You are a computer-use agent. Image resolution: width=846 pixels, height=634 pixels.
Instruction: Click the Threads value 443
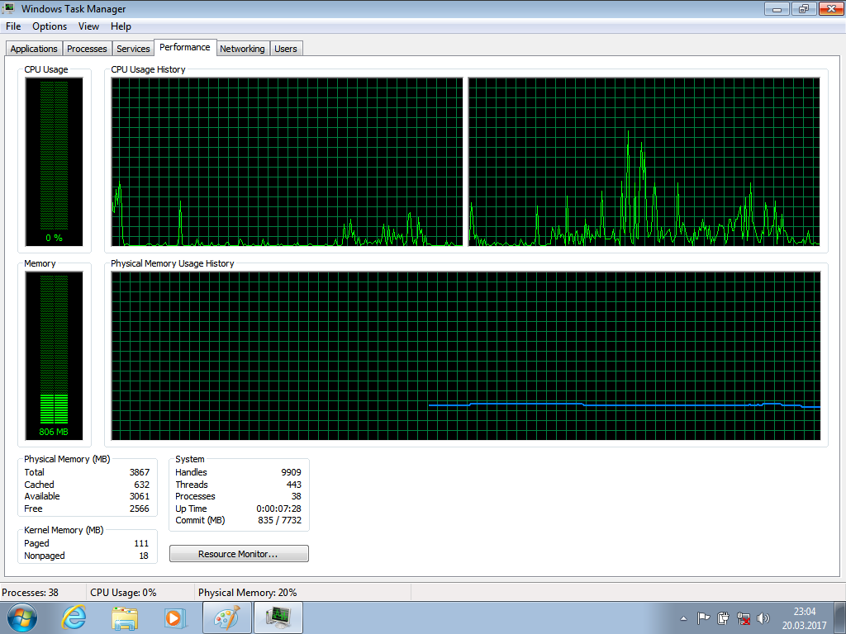[x=294, y=485]
